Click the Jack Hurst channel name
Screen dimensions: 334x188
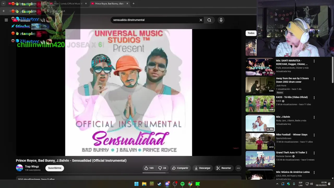tap(281, 86)
